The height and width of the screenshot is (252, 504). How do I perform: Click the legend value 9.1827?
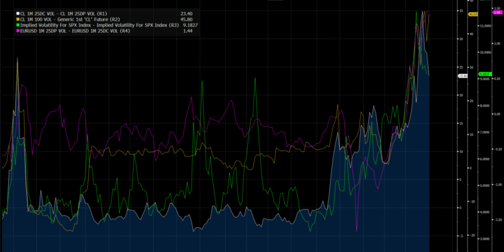pos(190,25)
